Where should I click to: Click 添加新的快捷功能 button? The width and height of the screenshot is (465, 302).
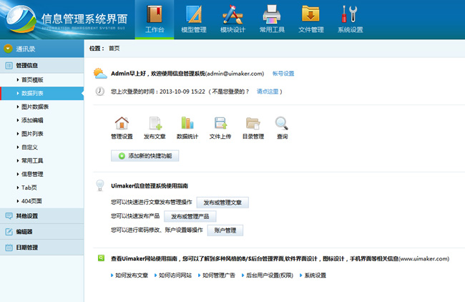[145, 156]
